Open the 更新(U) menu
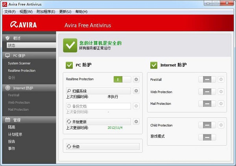 [x=65, y=12]
